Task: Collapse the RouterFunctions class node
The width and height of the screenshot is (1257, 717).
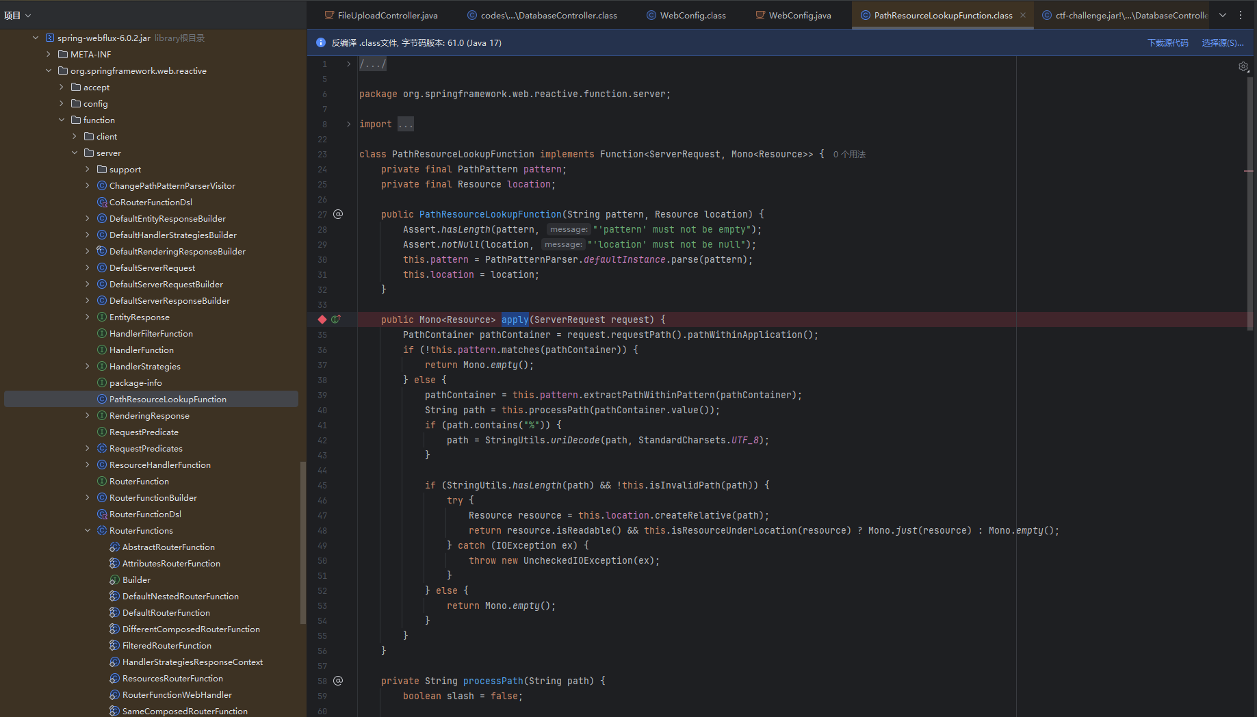Action: click(88, 530)
